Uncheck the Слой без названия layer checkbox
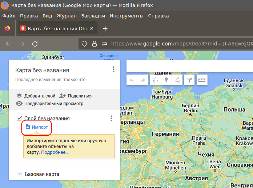 tap(19, 118)
